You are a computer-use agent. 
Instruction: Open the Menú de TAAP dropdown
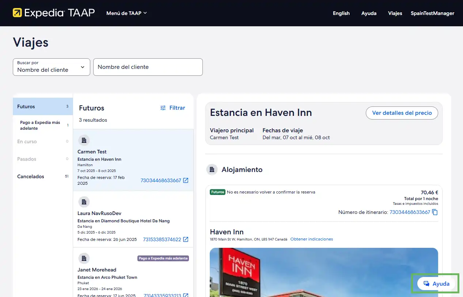pyautogui.click(x=126, y=13)
